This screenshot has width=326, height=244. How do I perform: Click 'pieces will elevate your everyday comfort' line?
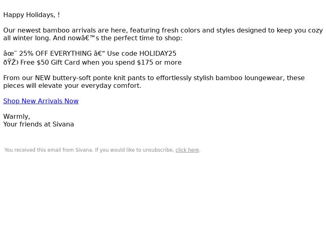click(72, 86)
